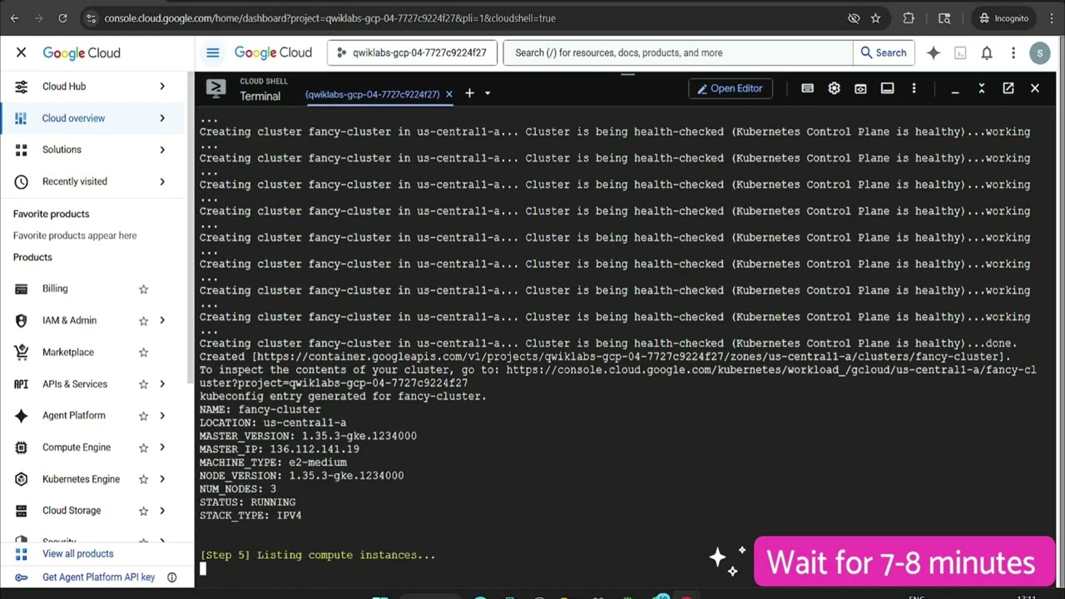This screenshot has height=599, width=1065.
Task: Expand Compute Engine submenu arrow
Action: 162,448
